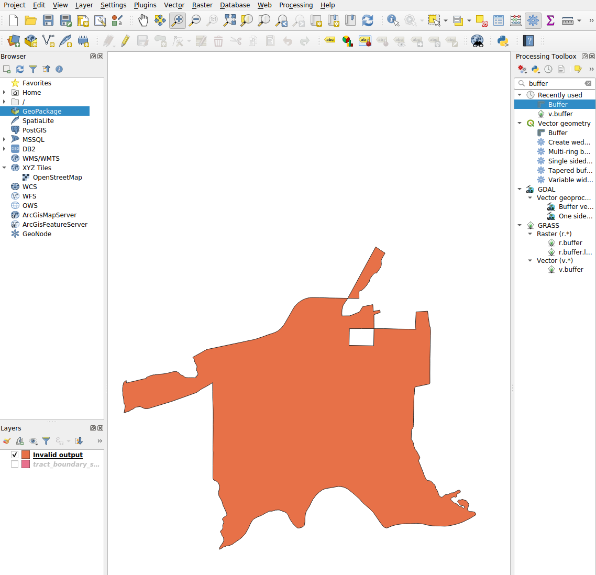Open the Processing menu
The image size is (596, 575).
click(x=295, y=5)
